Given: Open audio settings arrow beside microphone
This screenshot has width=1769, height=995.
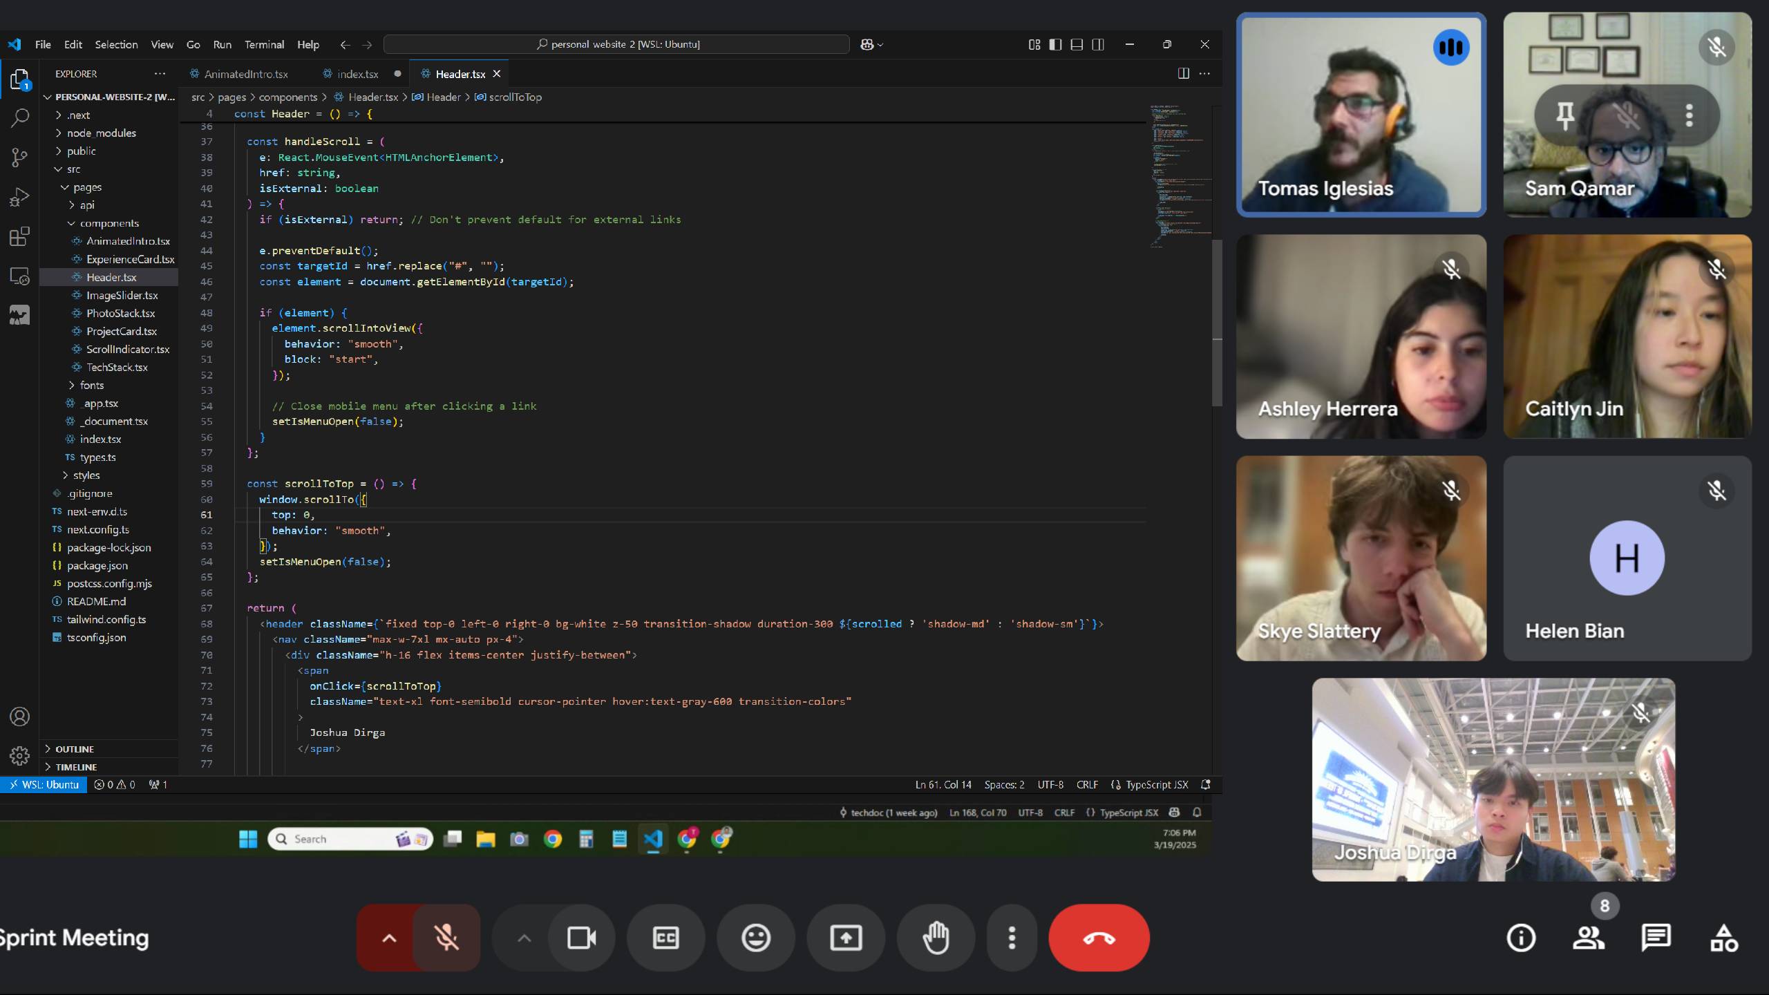Looking at the screenshot, I should [x=389, y=938].
